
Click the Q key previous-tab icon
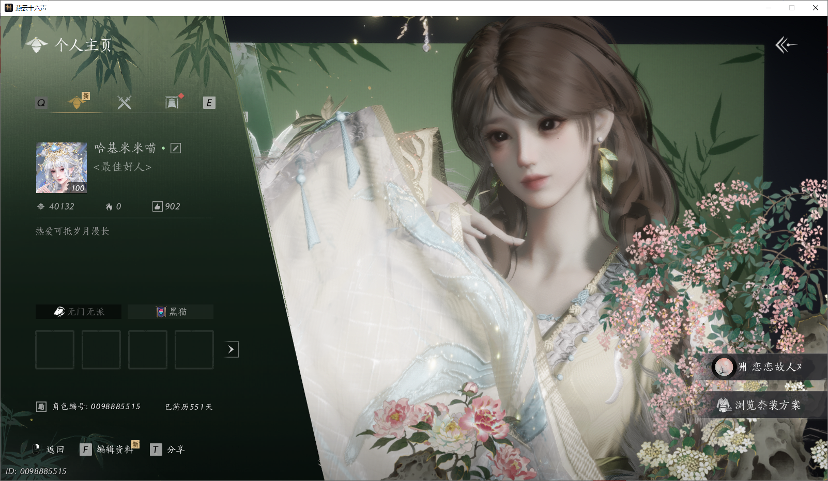41,103
